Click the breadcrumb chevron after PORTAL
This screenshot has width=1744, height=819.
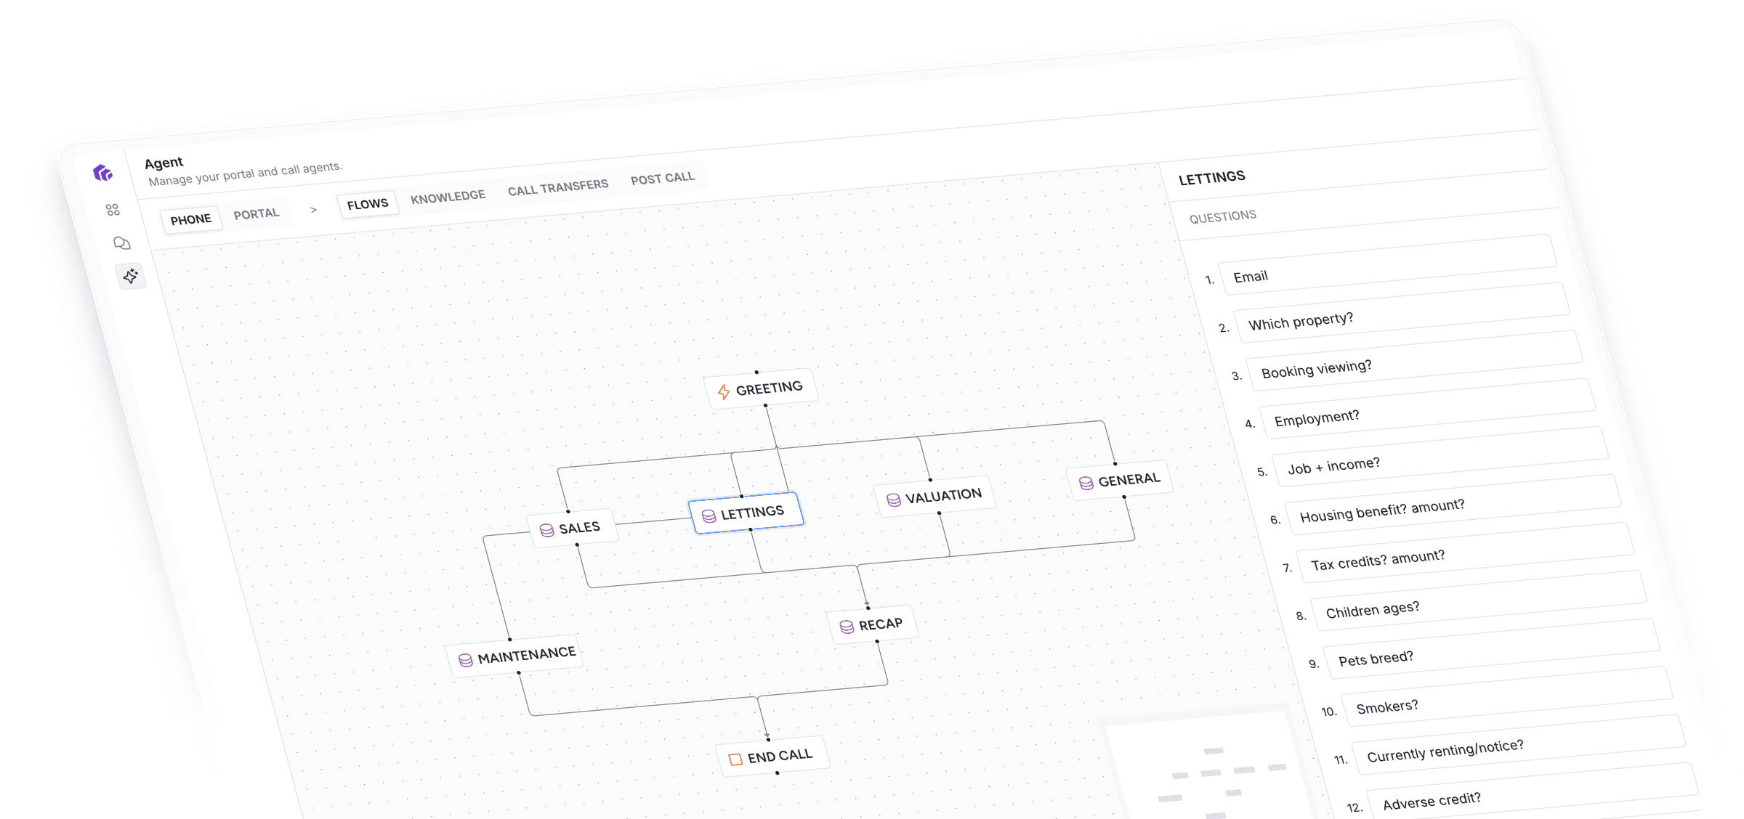coord(313,209)
